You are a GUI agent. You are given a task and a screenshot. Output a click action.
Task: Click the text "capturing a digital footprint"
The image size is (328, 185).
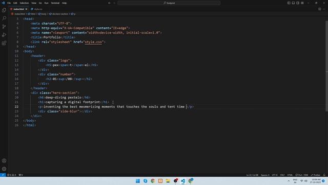73,102
